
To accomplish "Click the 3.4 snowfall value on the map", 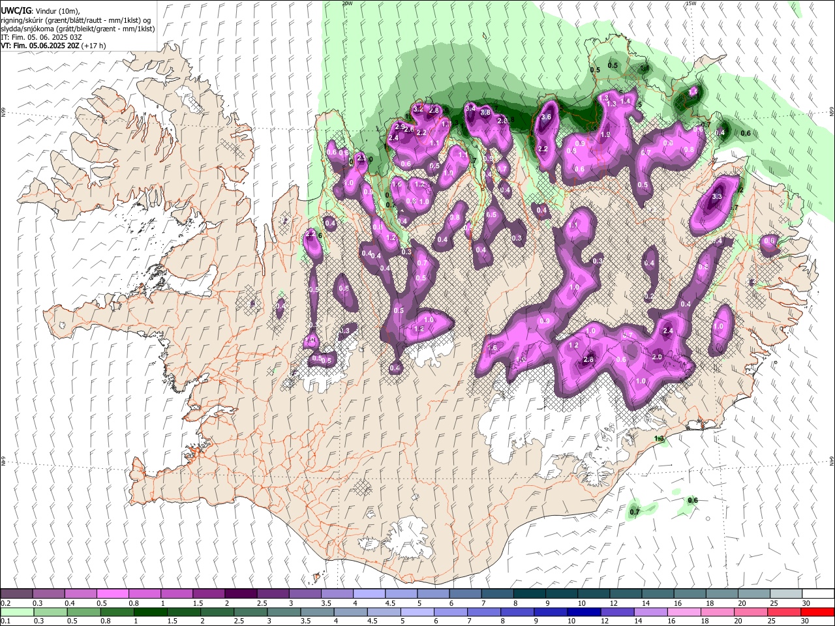I will [x=470, y=108].
